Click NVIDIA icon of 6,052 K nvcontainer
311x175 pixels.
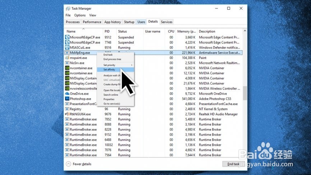pos(67,68)
